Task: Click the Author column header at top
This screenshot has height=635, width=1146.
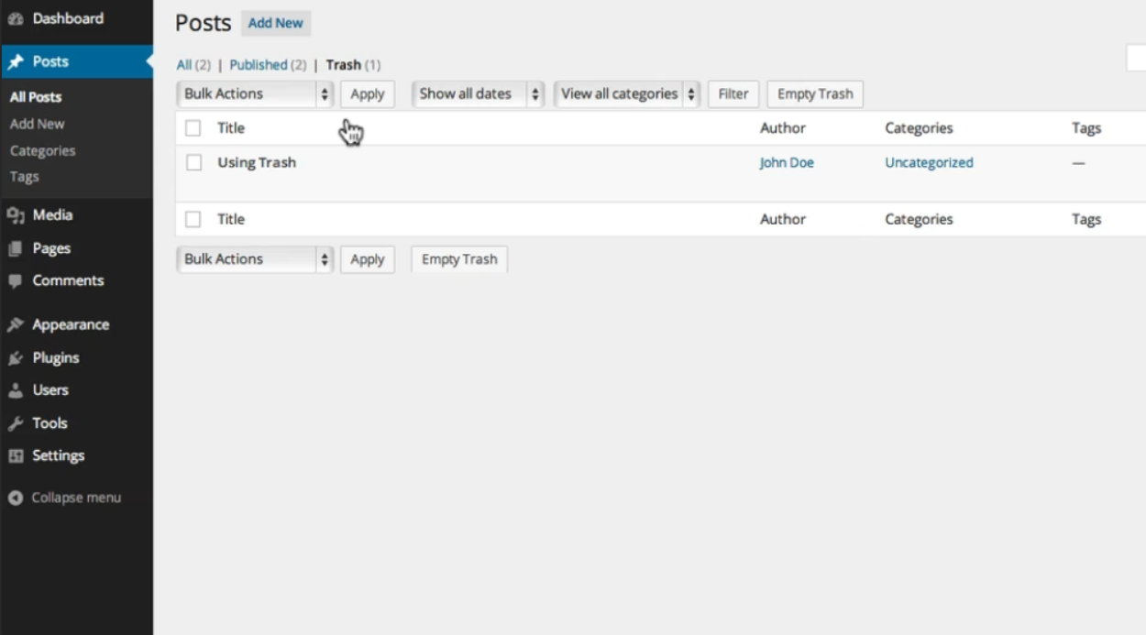Action: click(783, 128)
